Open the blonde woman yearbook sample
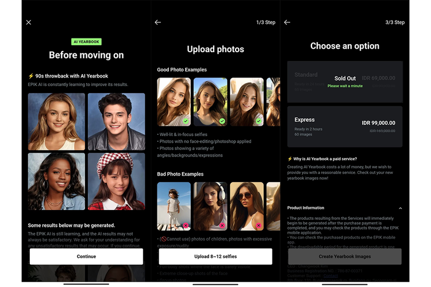Screen dimensions: 431x287 pos(56,122)
